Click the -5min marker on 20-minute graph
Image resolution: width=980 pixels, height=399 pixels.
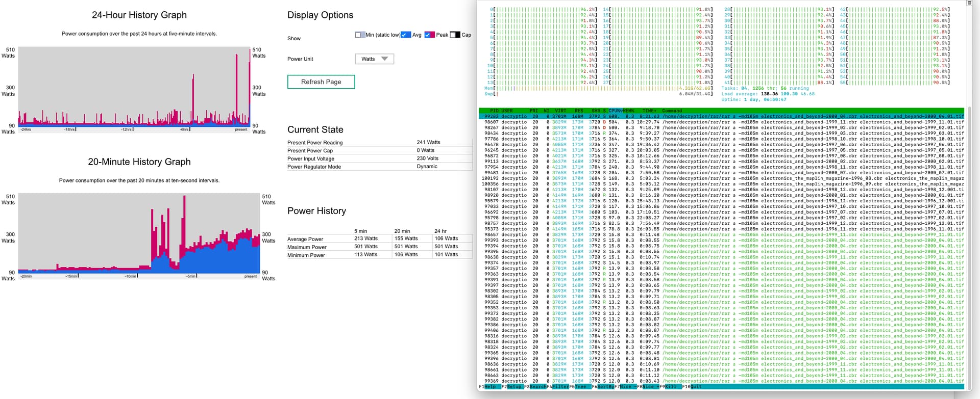[191, 276]
